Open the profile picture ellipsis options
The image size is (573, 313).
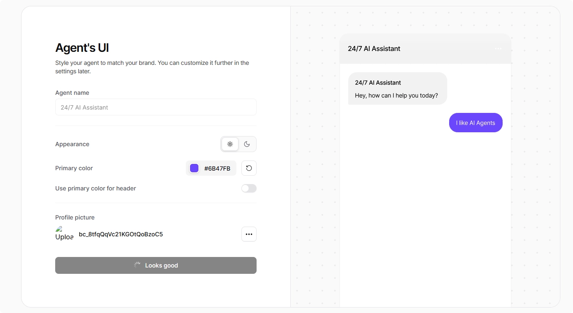click(x=249, y=234)
